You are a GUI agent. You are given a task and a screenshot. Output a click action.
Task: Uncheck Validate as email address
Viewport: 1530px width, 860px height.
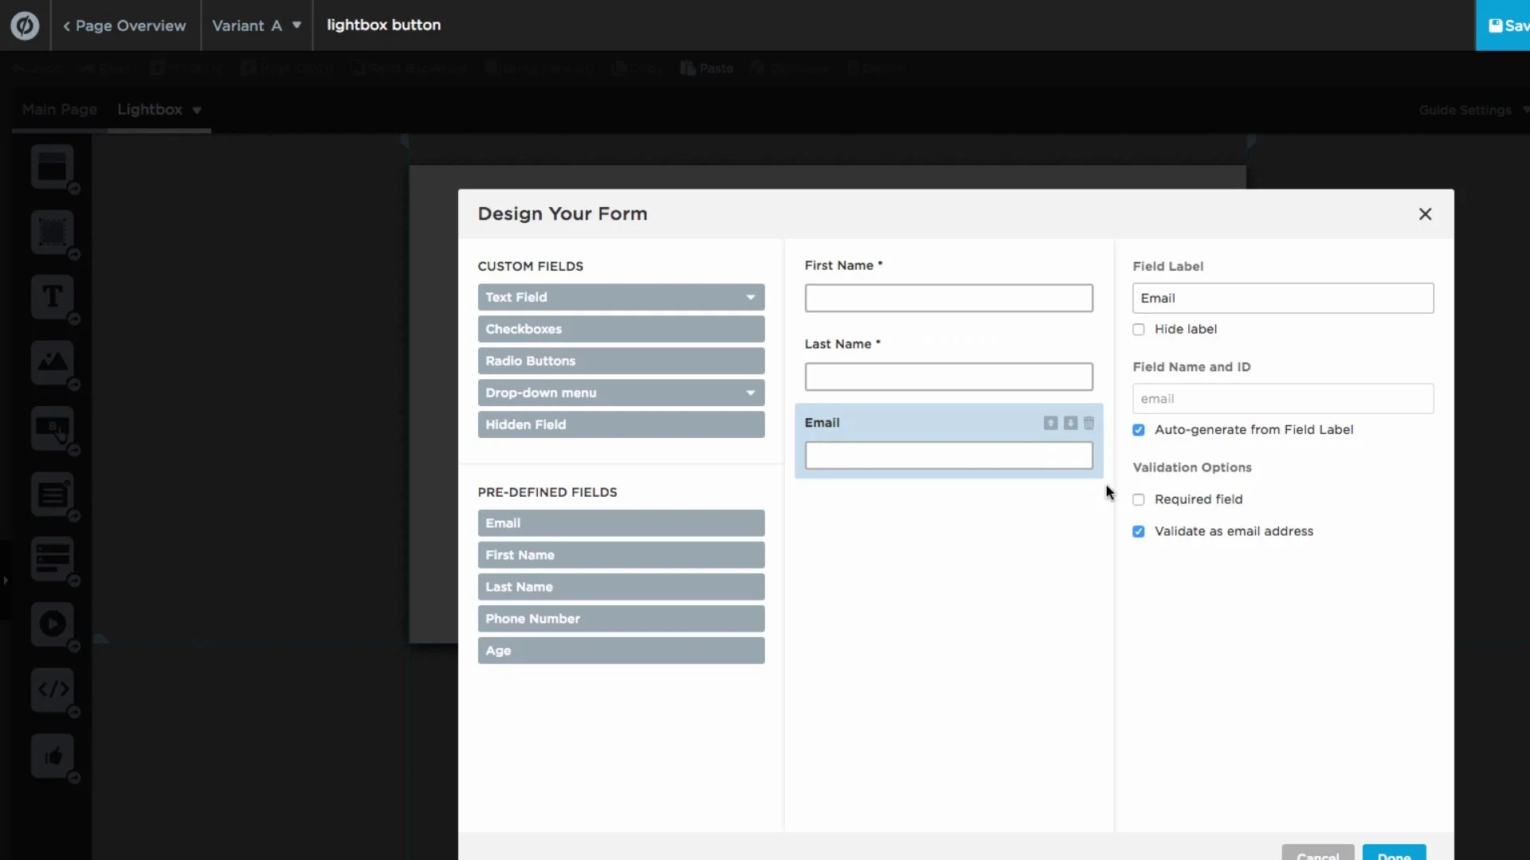(x=1139, y=532)
